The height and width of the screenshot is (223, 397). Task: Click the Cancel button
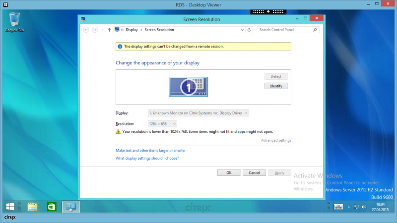pyautogui.click(x=254, y=172)
